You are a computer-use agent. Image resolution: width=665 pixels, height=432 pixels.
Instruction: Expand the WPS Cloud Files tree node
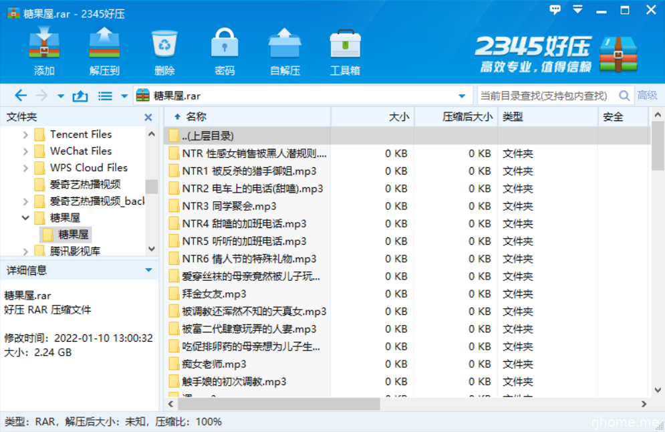tap(25, 168)
